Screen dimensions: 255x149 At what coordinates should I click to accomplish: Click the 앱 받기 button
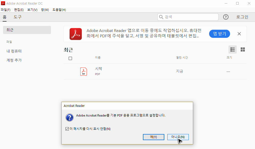click(220, 34)
